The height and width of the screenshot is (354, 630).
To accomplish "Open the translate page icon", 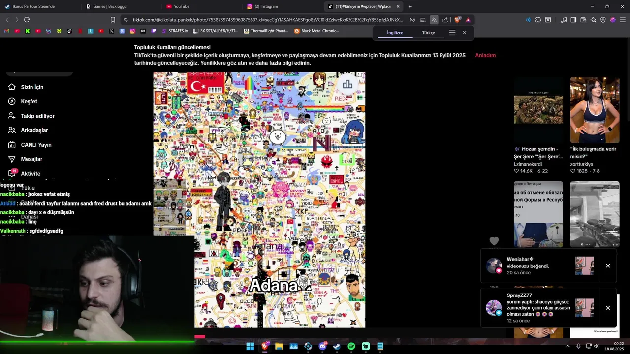I will [434, 20].
